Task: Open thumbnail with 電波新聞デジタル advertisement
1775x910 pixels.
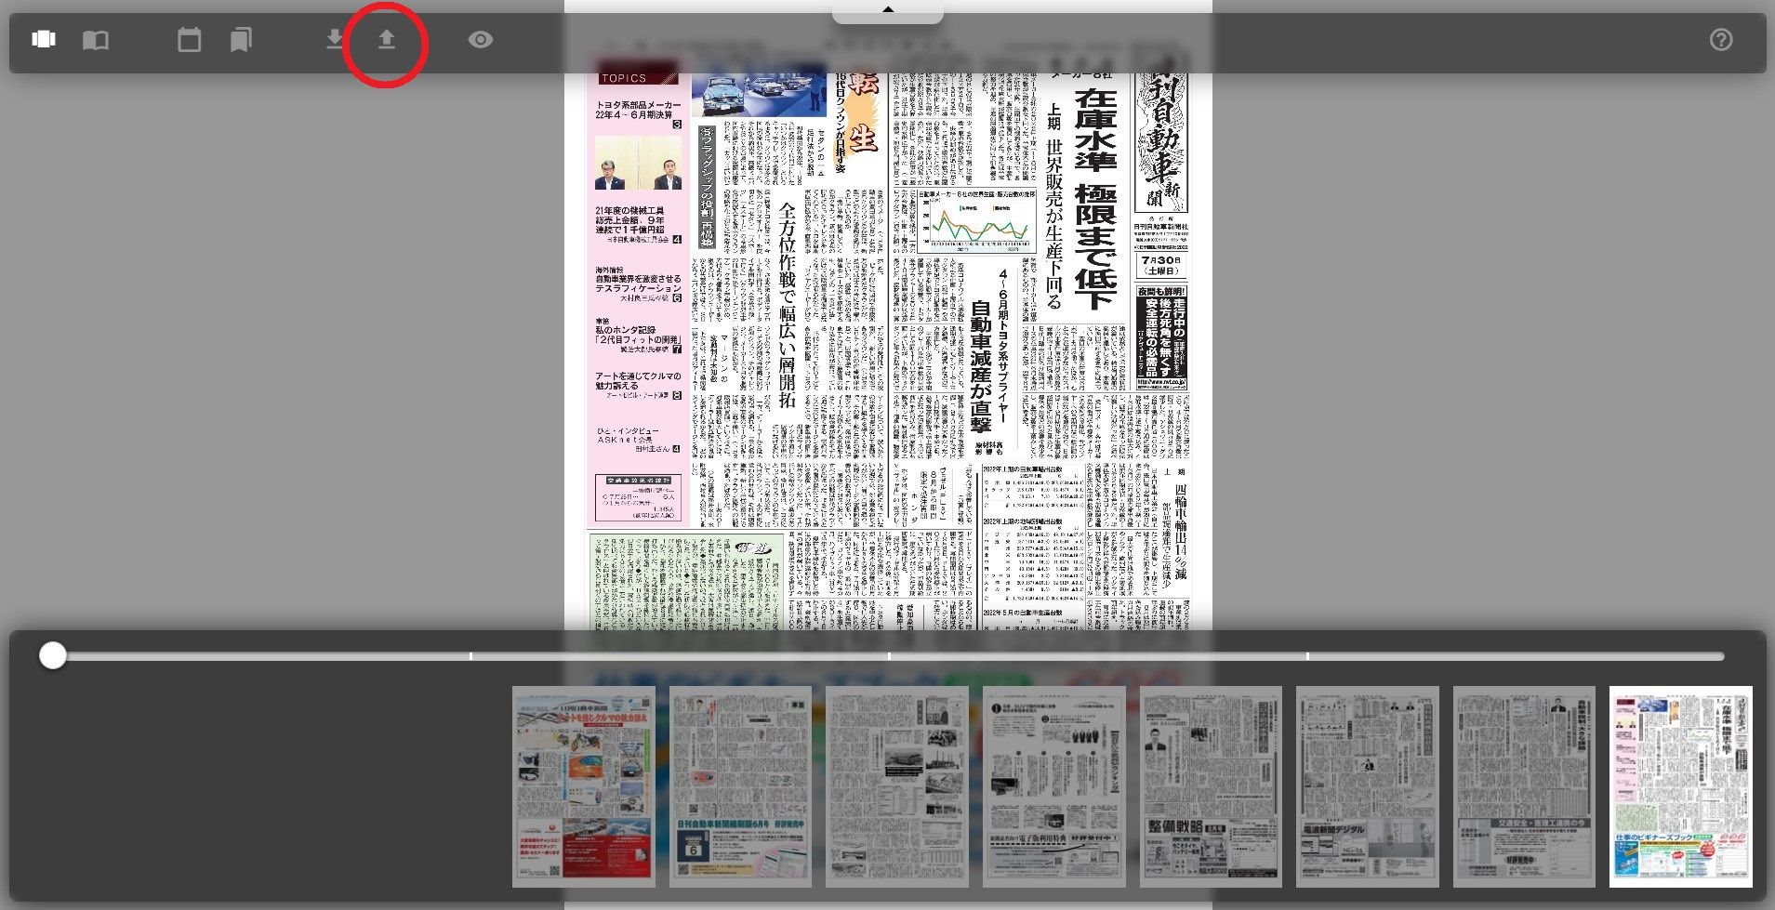Action: pos(1367,786)
